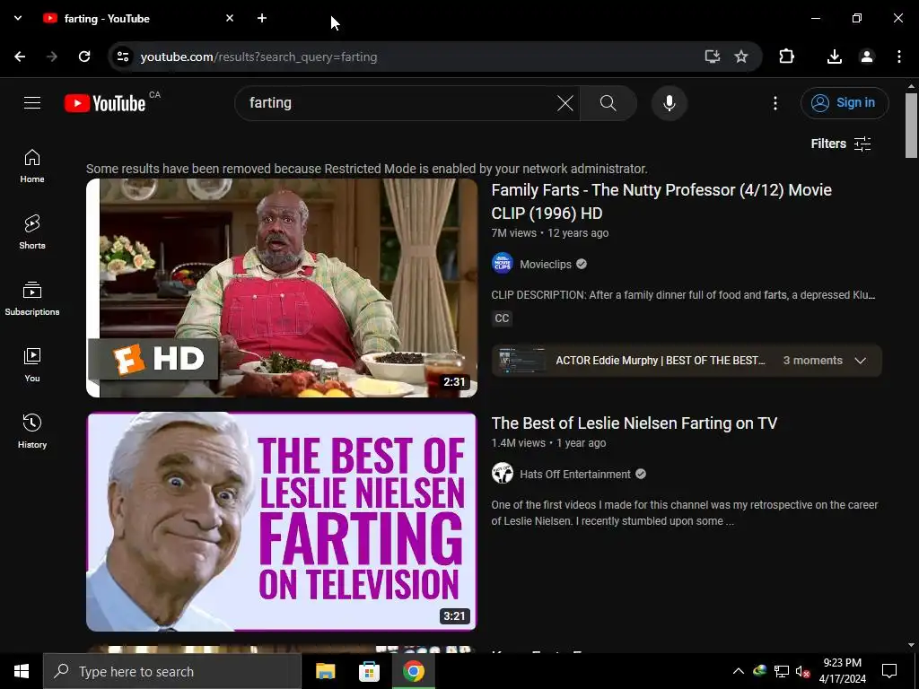Open Microsoft Store from the taskbar
The width and height of the screenshot is (919, 689).
[369, 671]
